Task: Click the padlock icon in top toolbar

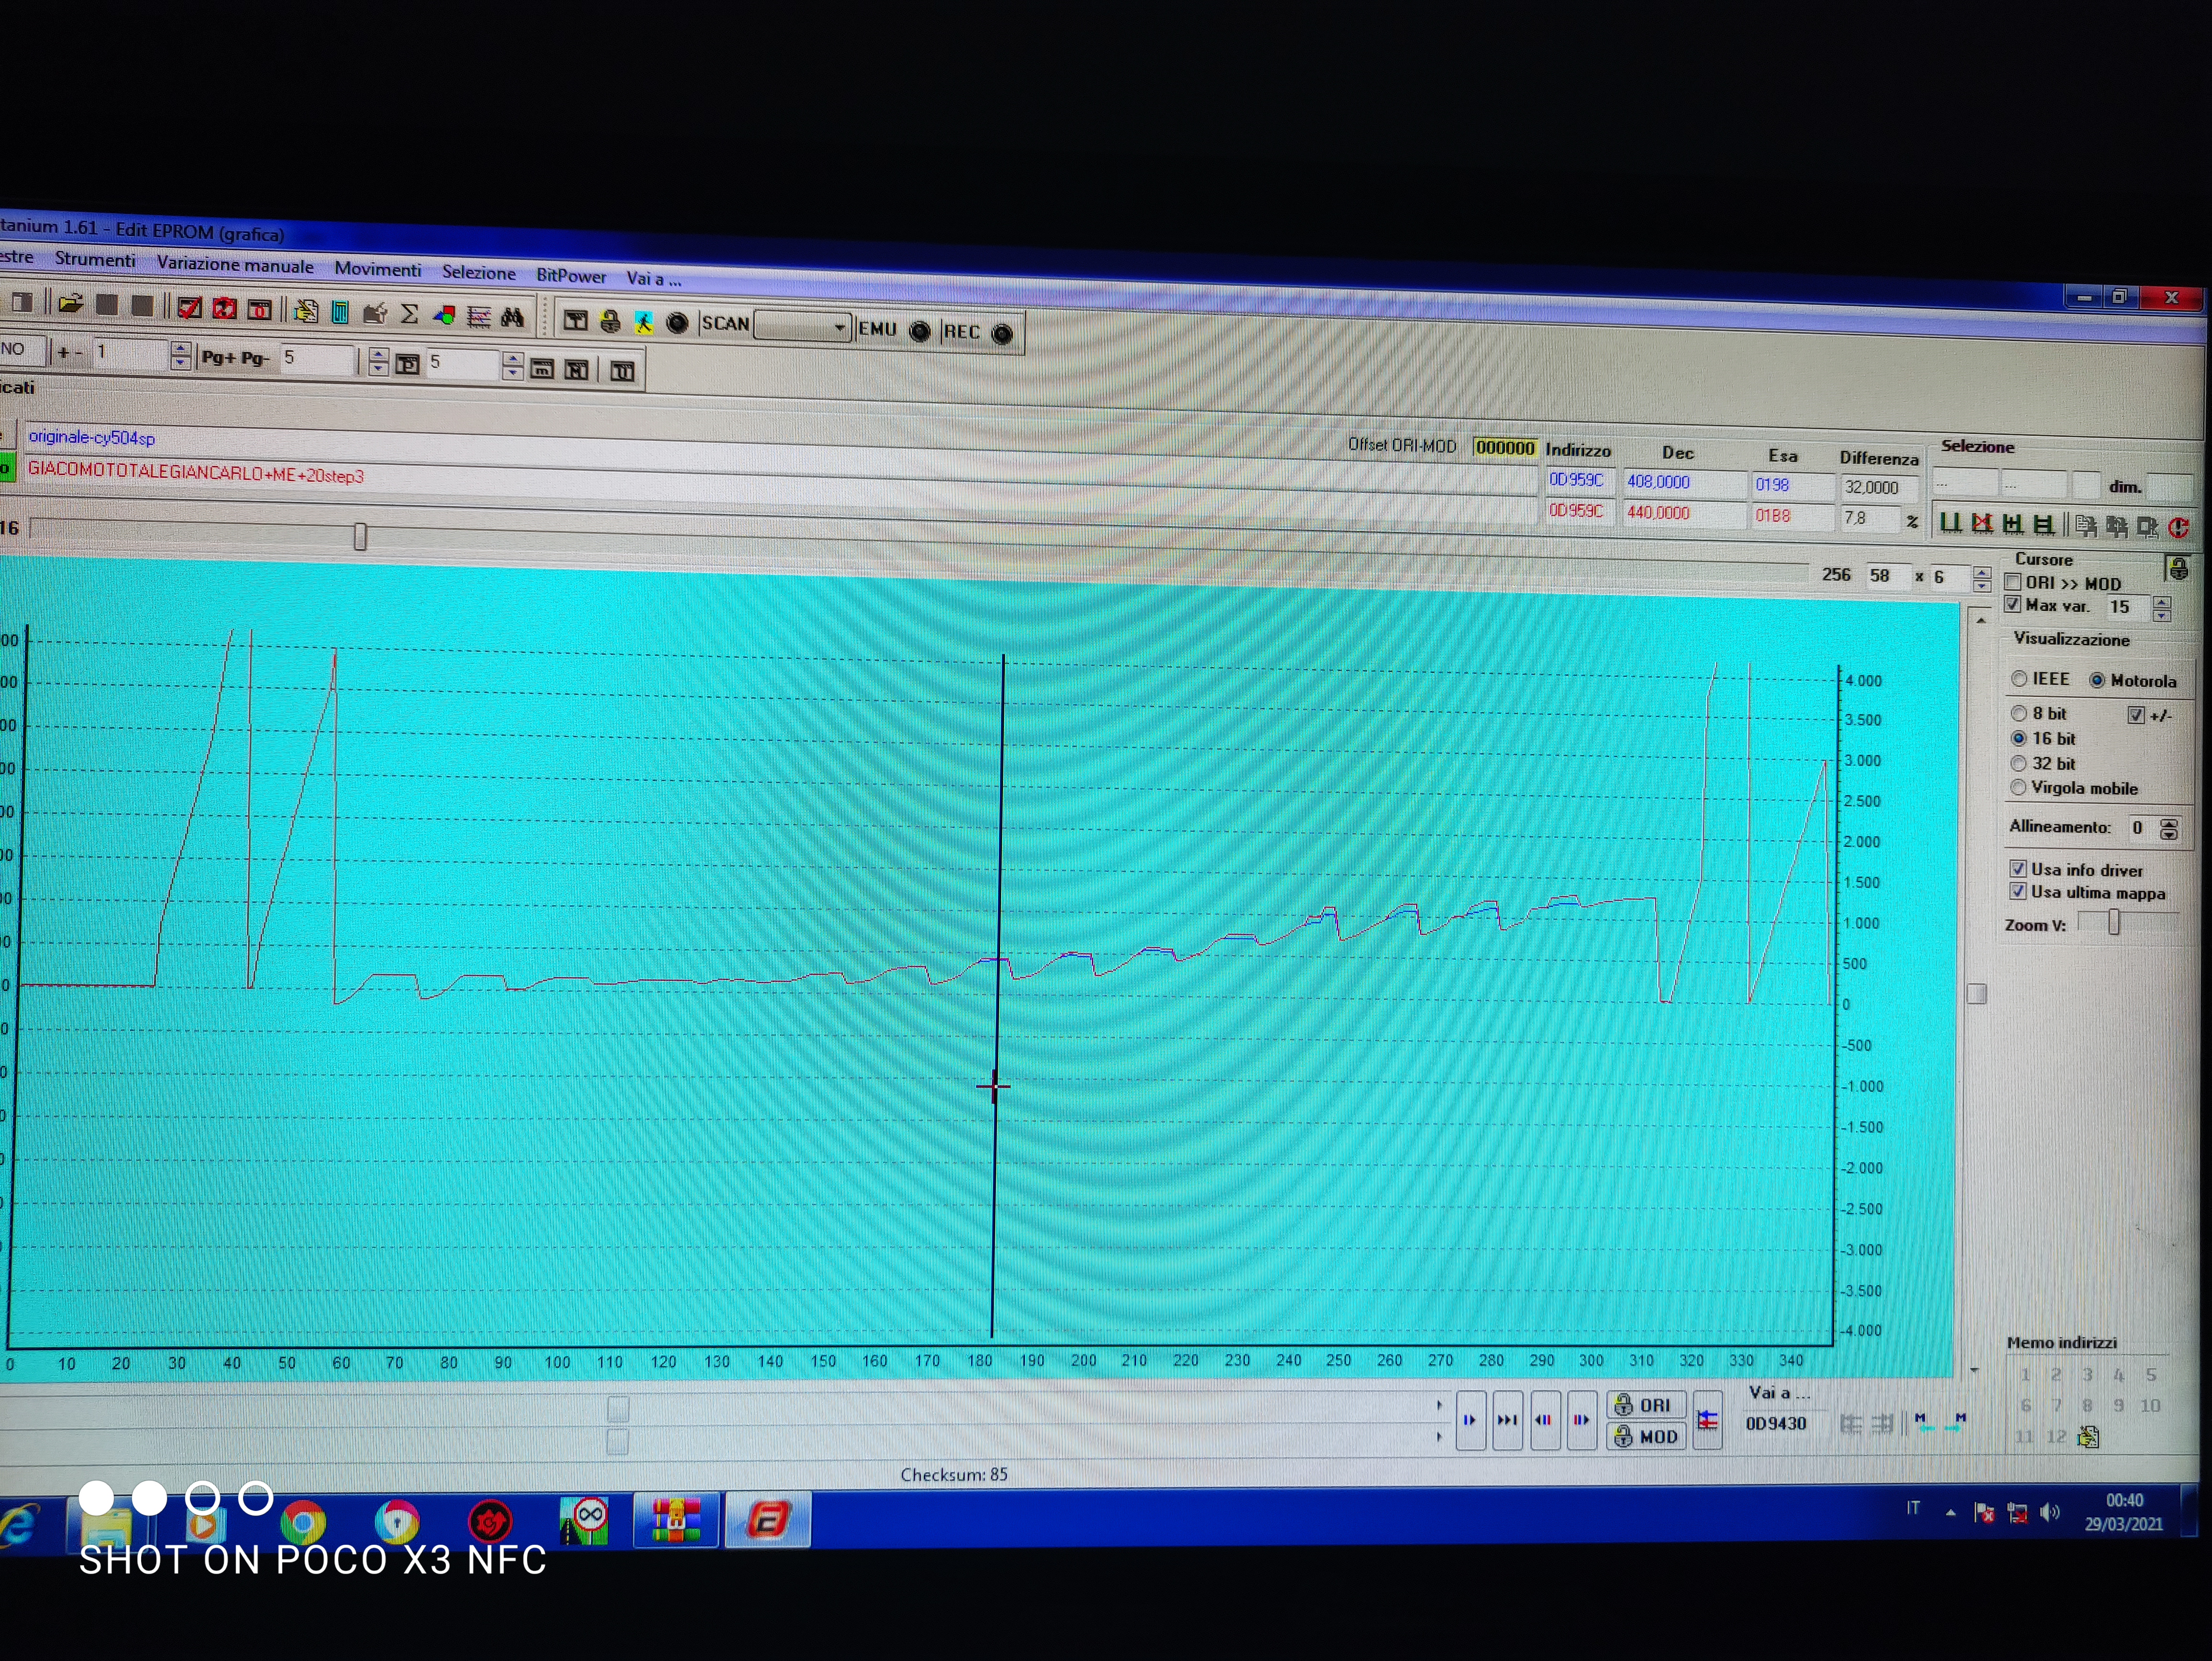Action: [x=609, y=321]
